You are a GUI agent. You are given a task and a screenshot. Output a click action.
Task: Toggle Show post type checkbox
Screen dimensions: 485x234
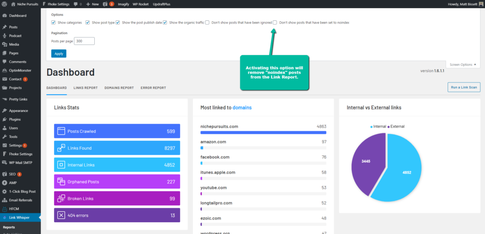point(88,23)
